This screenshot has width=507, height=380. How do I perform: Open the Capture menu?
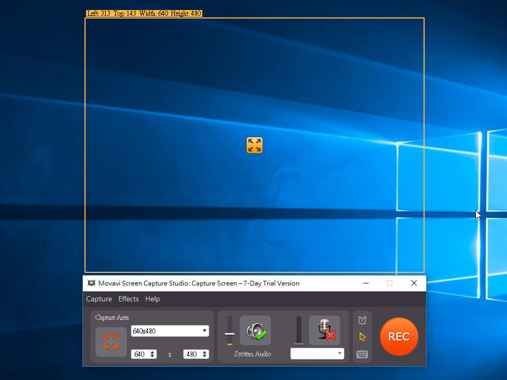(x=99, y=299)
